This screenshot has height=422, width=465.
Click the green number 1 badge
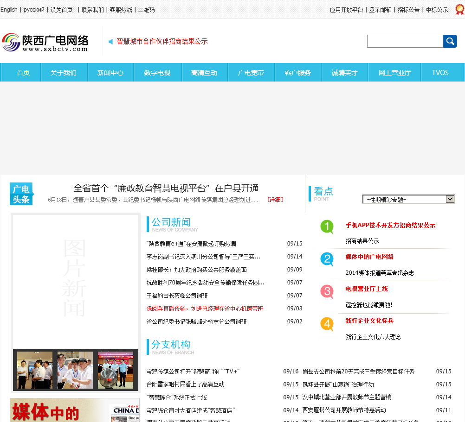327,227
